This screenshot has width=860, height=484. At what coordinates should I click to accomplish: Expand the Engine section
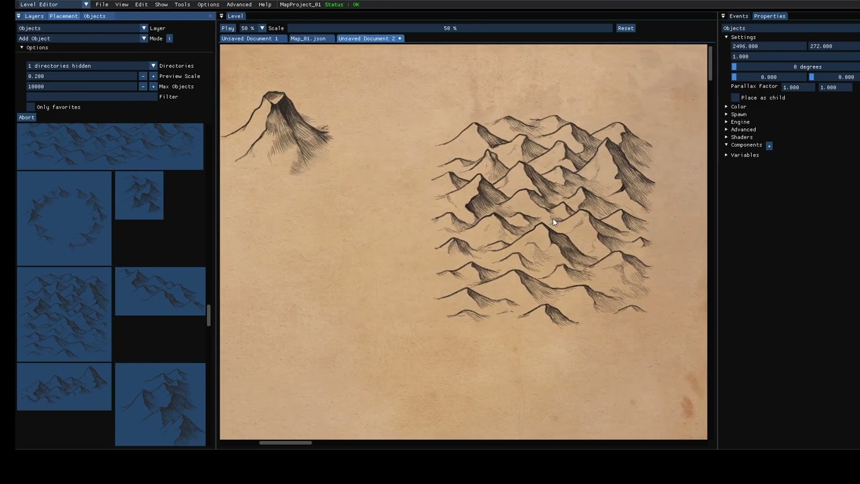click(726, 122)
